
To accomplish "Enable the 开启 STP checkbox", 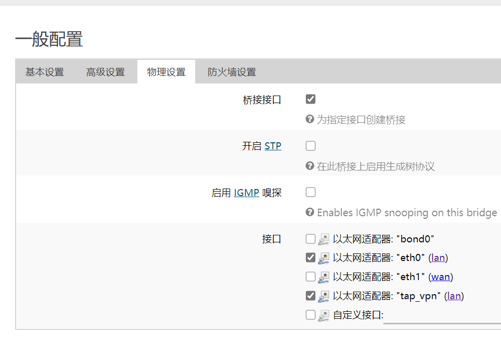I will coord(310,145).
